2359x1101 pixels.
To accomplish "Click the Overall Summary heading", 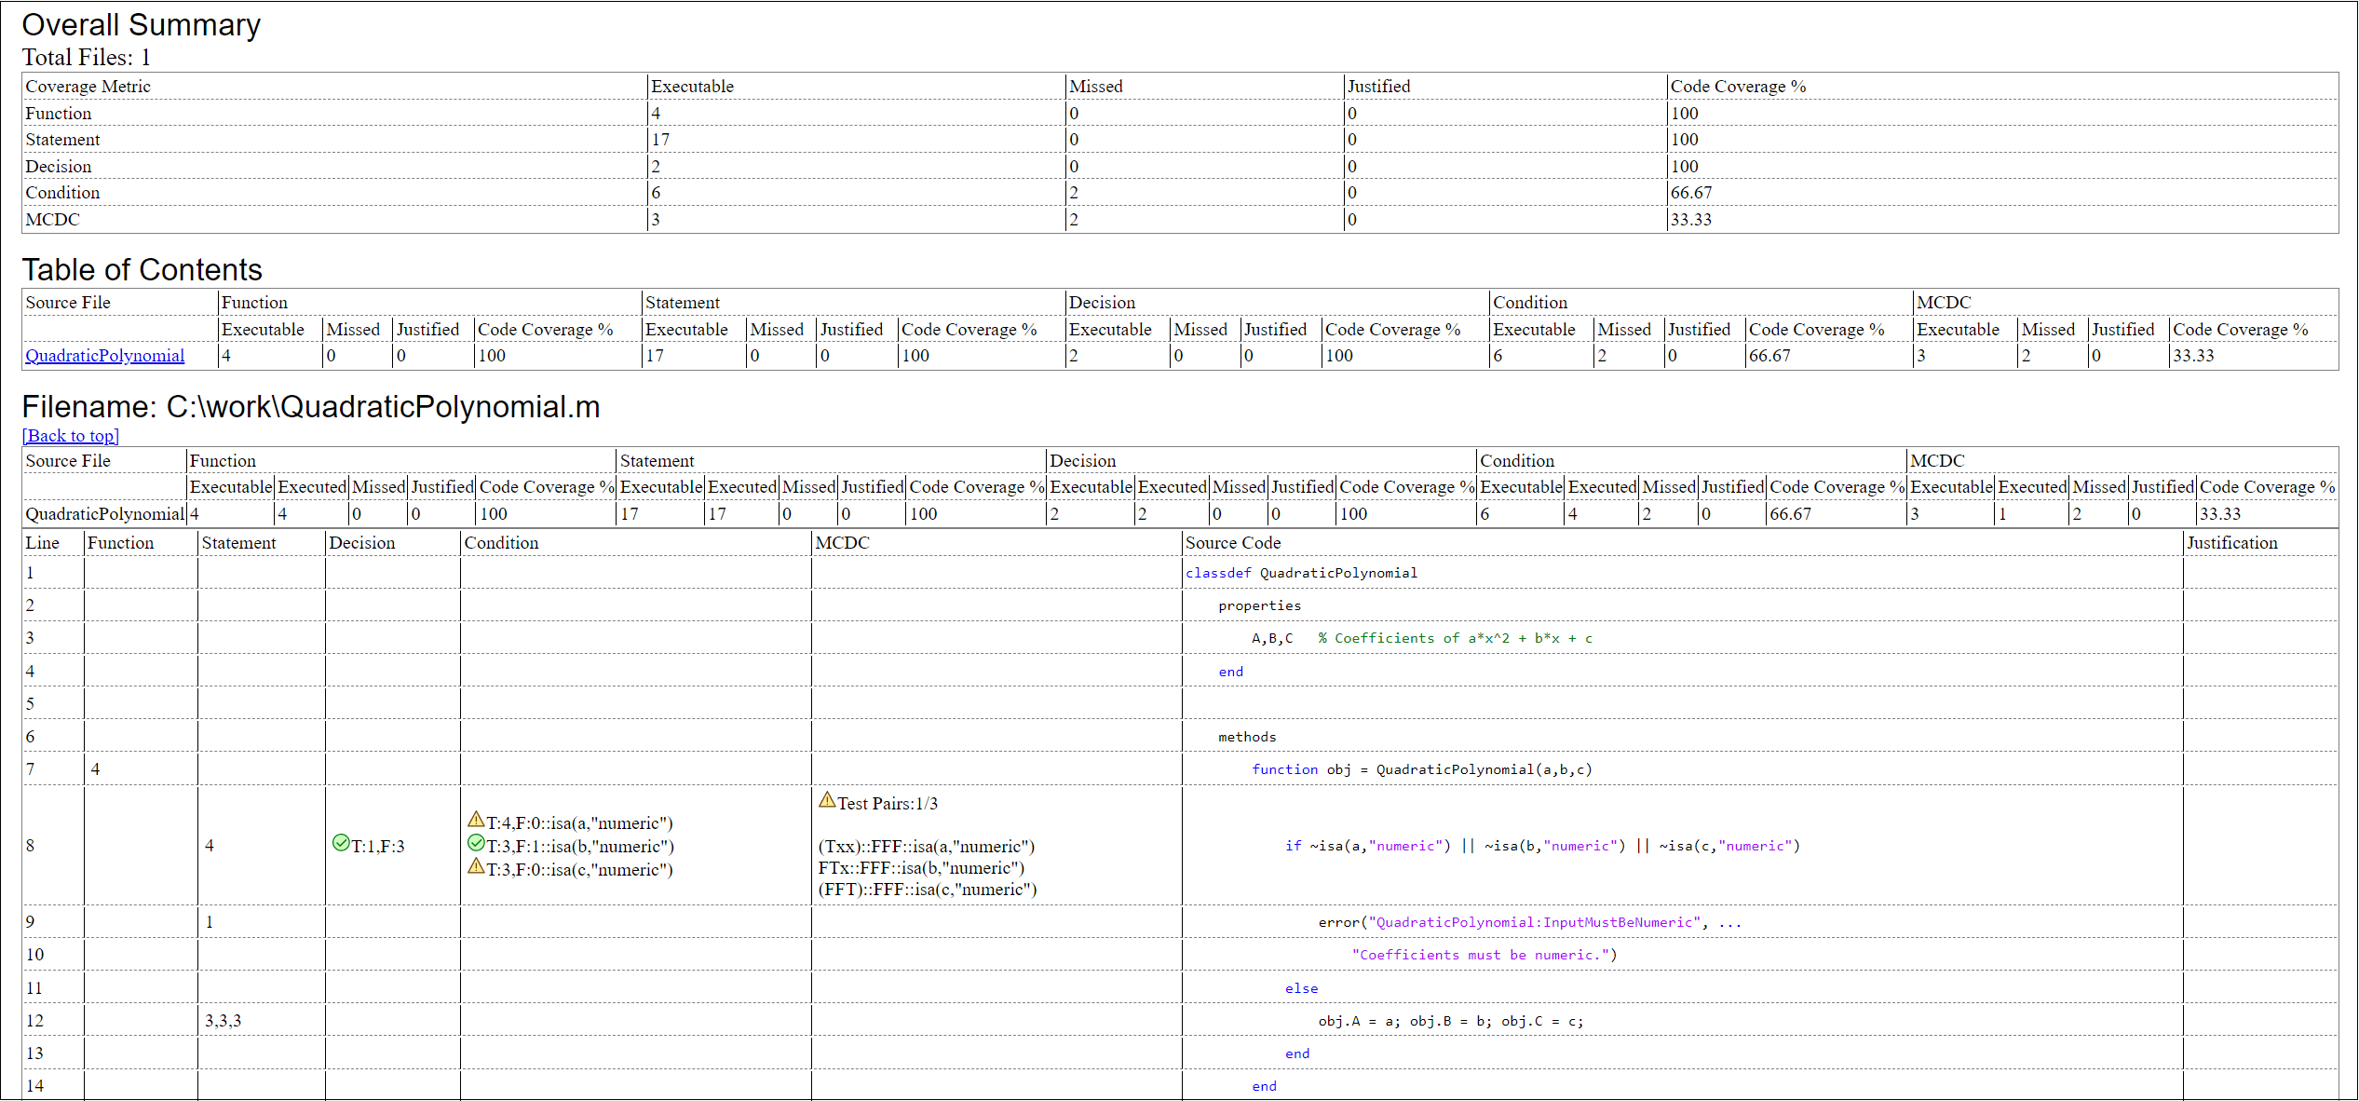I will coord(141,25).
